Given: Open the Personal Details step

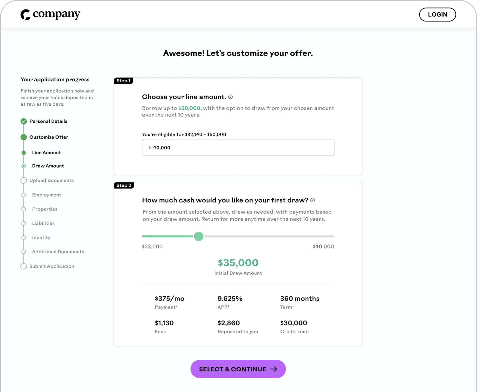Looking at the screenshot, I should click(x=48, y=121).
